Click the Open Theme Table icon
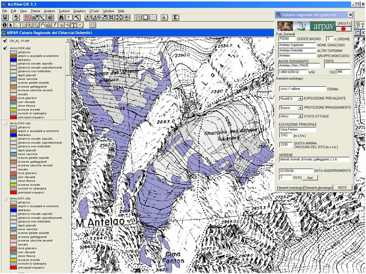Image resolution: width=366 pixels, height=274 pixels. pos(50,17)
